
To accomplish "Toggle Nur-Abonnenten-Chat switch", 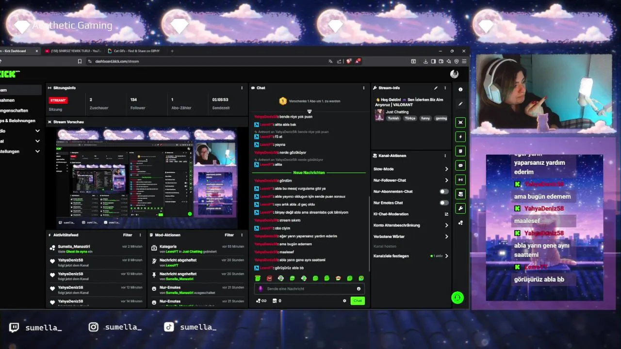I will point(444,191).
